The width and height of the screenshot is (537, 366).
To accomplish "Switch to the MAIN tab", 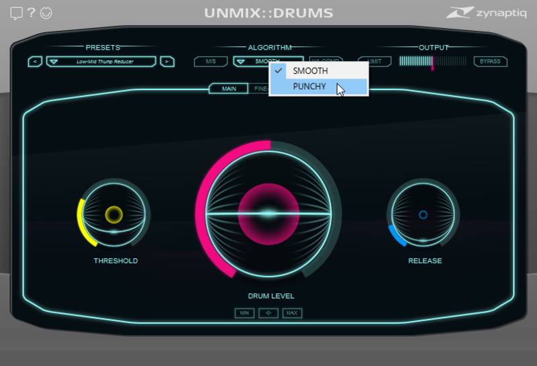I will [228, 89].
